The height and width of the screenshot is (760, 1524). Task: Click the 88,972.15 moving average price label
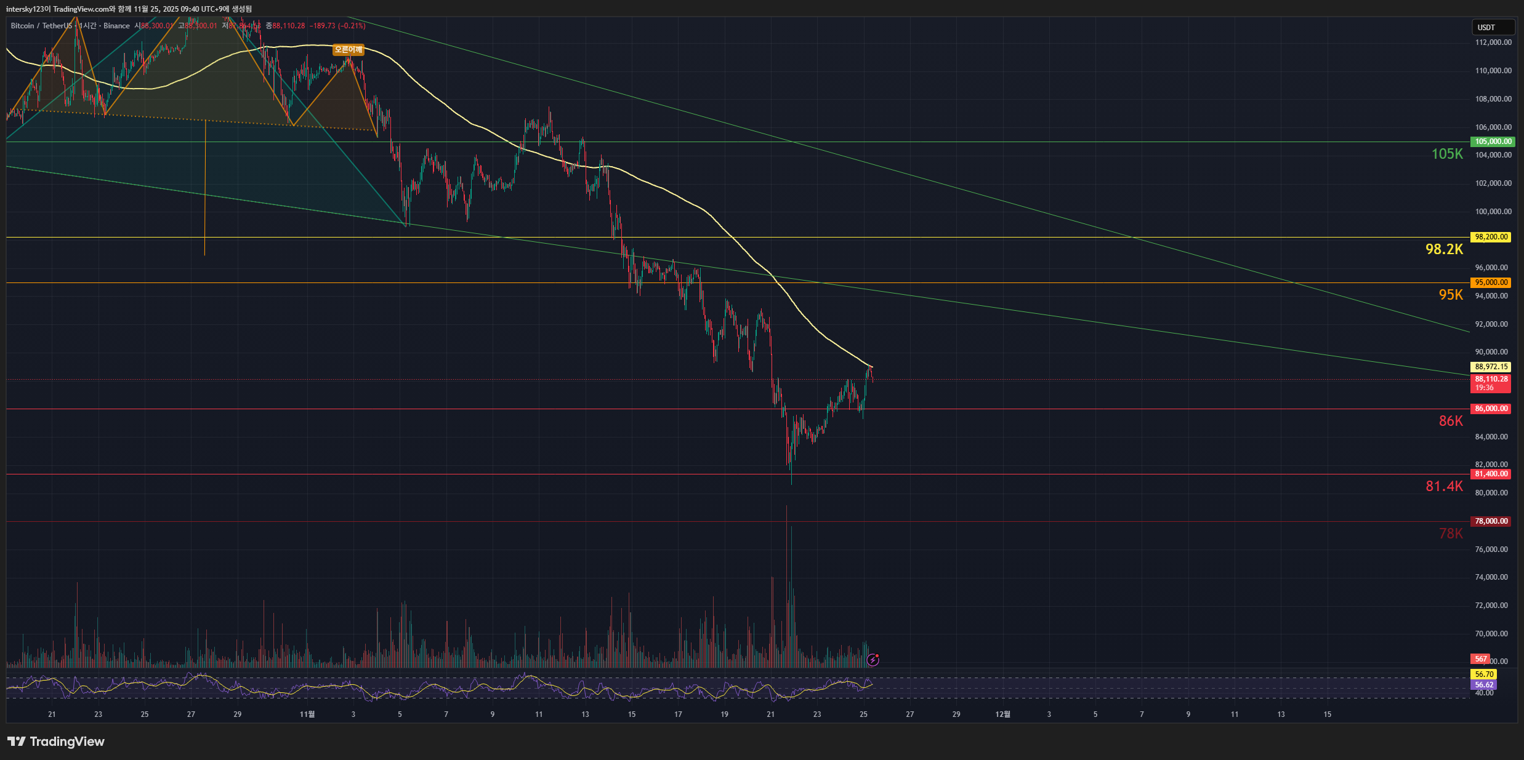pyautogui.click(x=1491, y=367)
